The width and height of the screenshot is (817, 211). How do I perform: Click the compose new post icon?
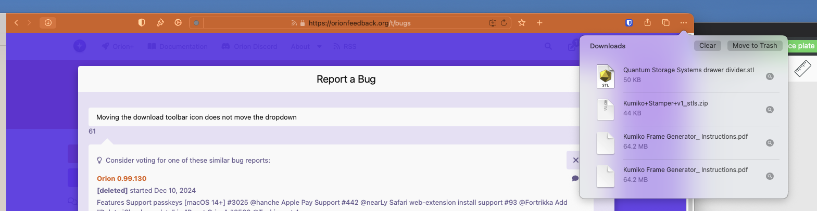(x=572, y=46)
